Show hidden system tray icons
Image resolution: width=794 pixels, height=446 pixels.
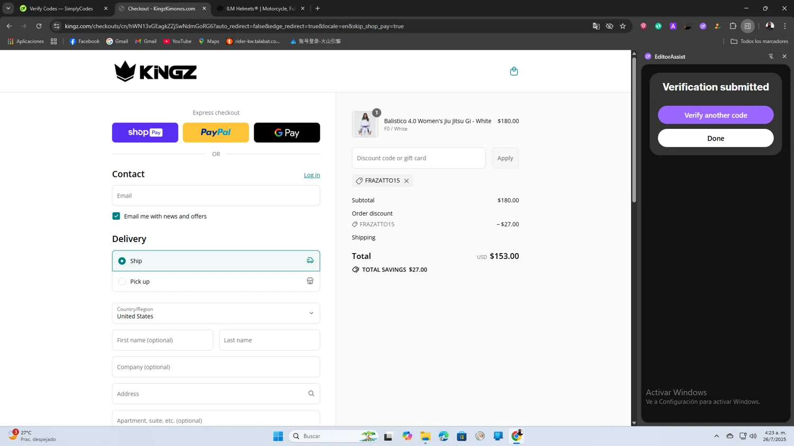[x=717, y=436]
